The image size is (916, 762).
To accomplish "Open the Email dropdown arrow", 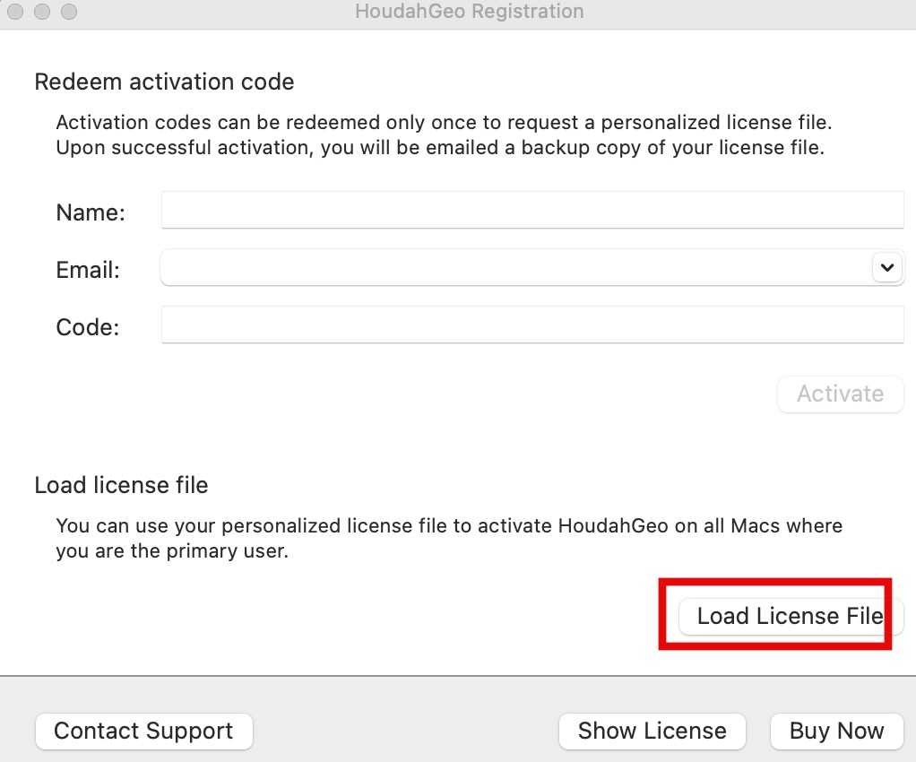I will pyautogui.click(x=886, y=268).
